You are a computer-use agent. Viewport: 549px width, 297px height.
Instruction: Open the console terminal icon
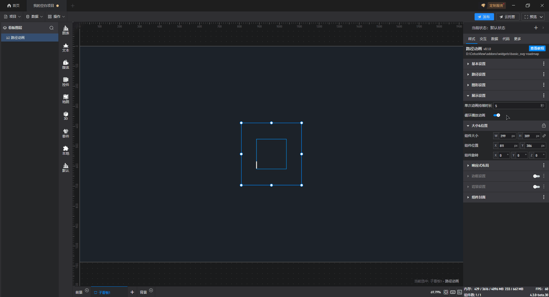click(459, 292)
